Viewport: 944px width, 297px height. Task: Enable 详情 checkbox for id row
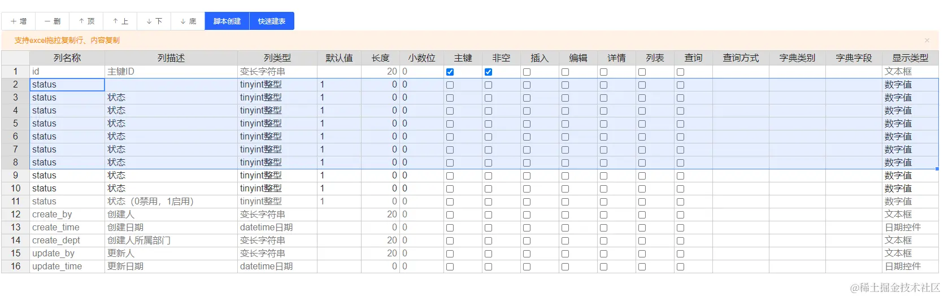click(x=603, y=72)
